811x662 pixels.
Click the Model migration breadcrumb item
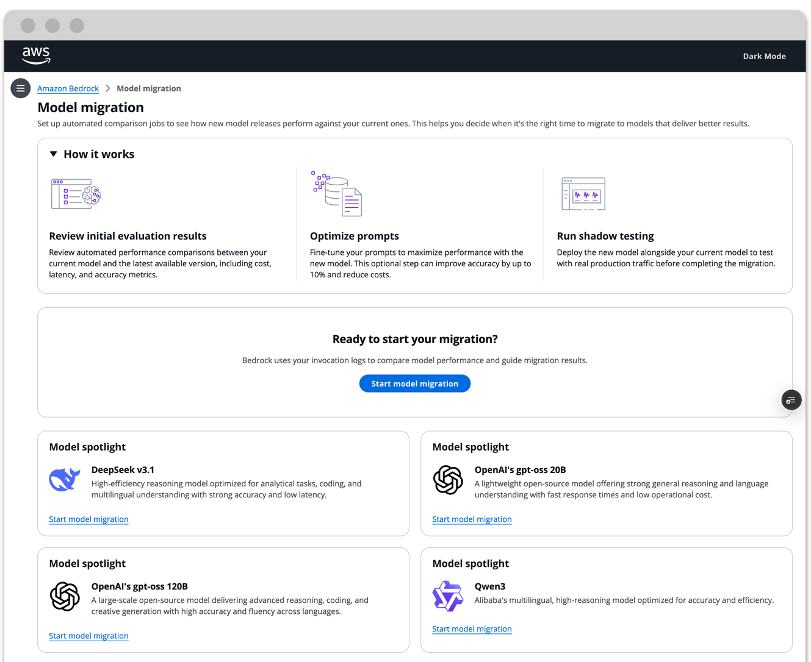pyautogui.click(x=149, y=88)
